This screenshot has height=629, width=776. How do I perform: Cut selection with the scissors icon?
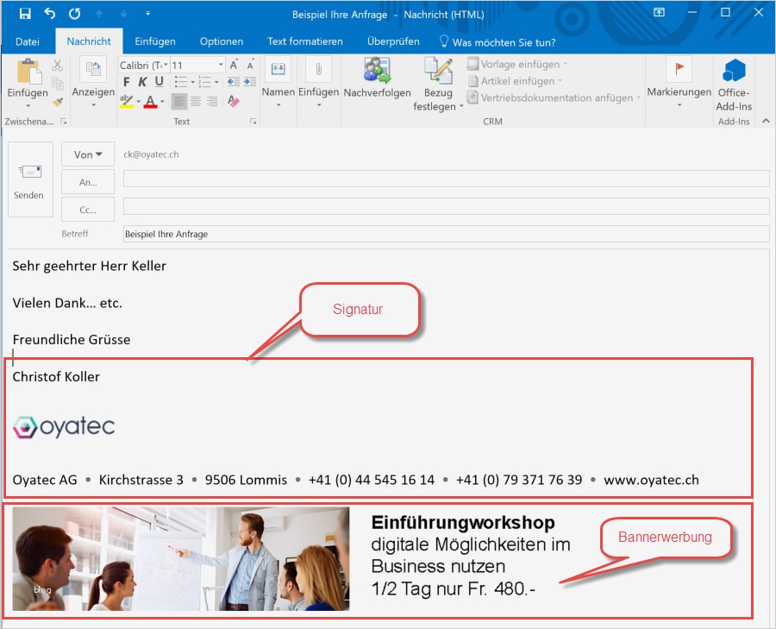click(x=58, y=66)
